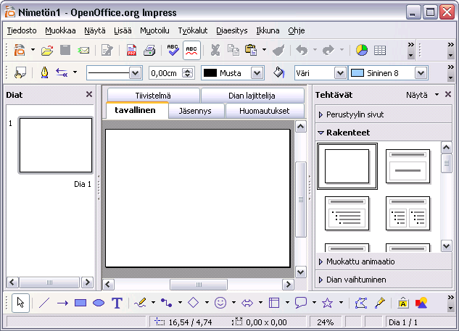459x331 pixels.
Task: Select the arrow selection tool
Action: coord(20,303)
